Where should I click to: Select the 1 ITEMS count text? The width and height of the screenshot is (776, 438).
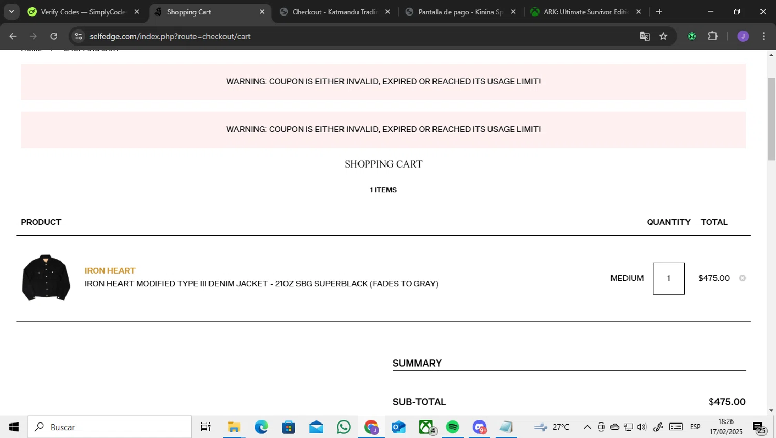(x=383, y=190)
